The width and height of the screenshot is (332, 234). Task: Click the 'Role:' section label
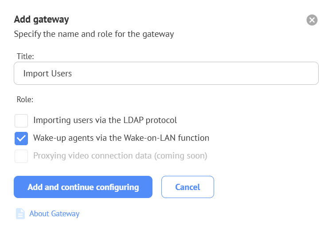(x=25, y=99)
